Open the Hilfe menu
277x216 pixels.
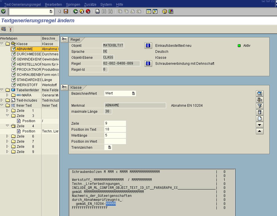point(119,5)
